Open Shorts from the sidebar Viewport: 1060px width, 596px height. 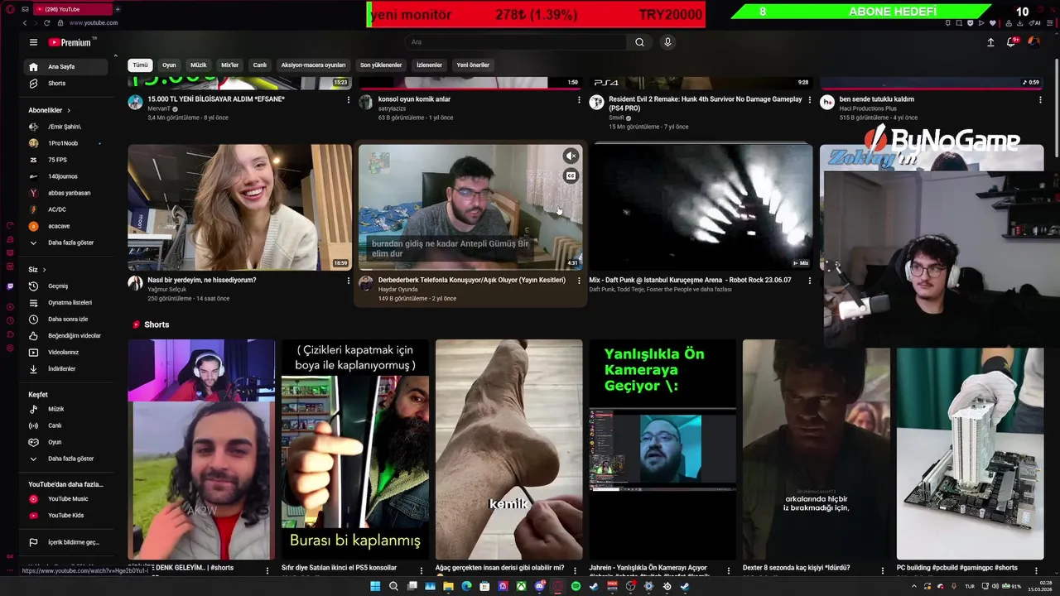pyautogui.click(x=66, y=84)
